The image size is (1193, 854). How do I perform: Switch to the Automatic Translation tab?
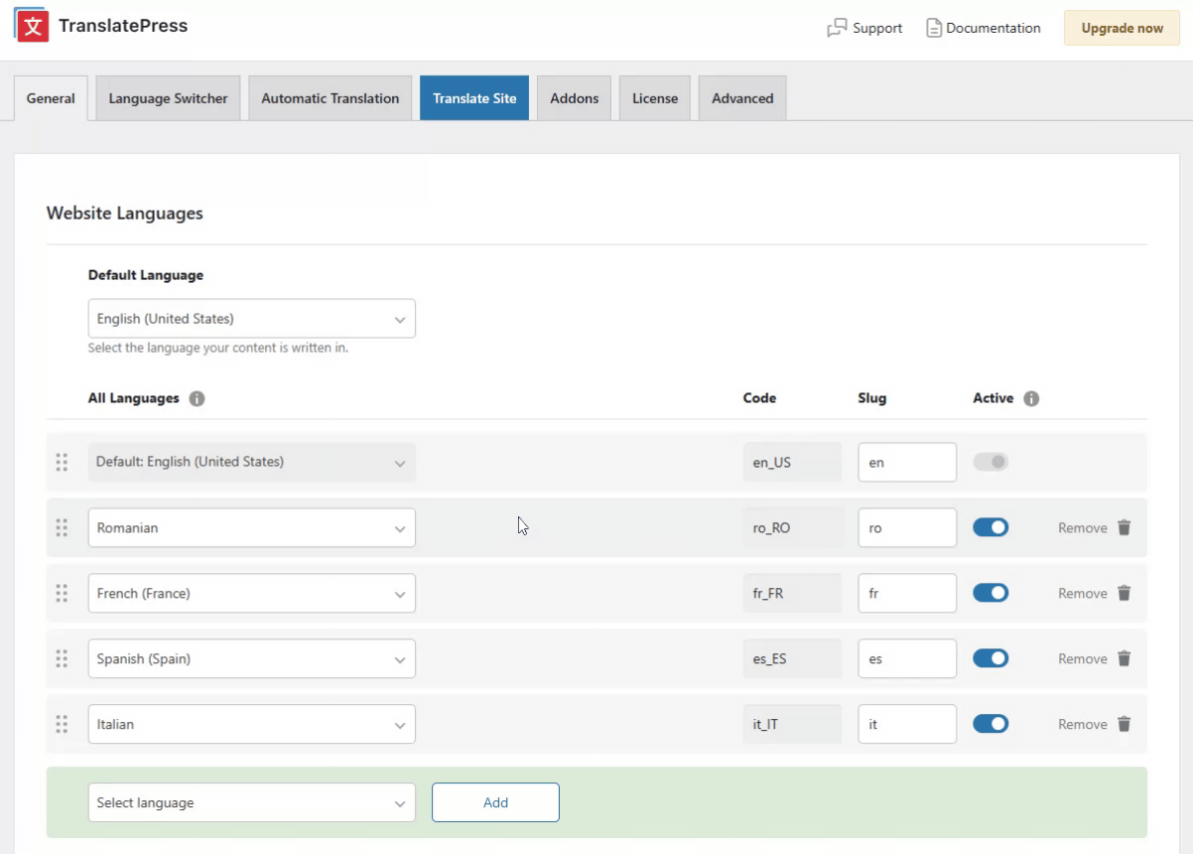coord(330,98)
